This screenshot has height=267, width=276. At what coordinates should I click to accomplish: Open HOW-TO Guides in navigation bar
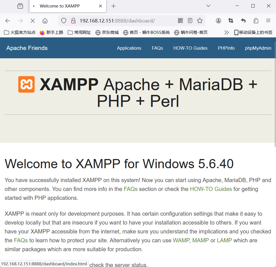click(x=190, y=48)
